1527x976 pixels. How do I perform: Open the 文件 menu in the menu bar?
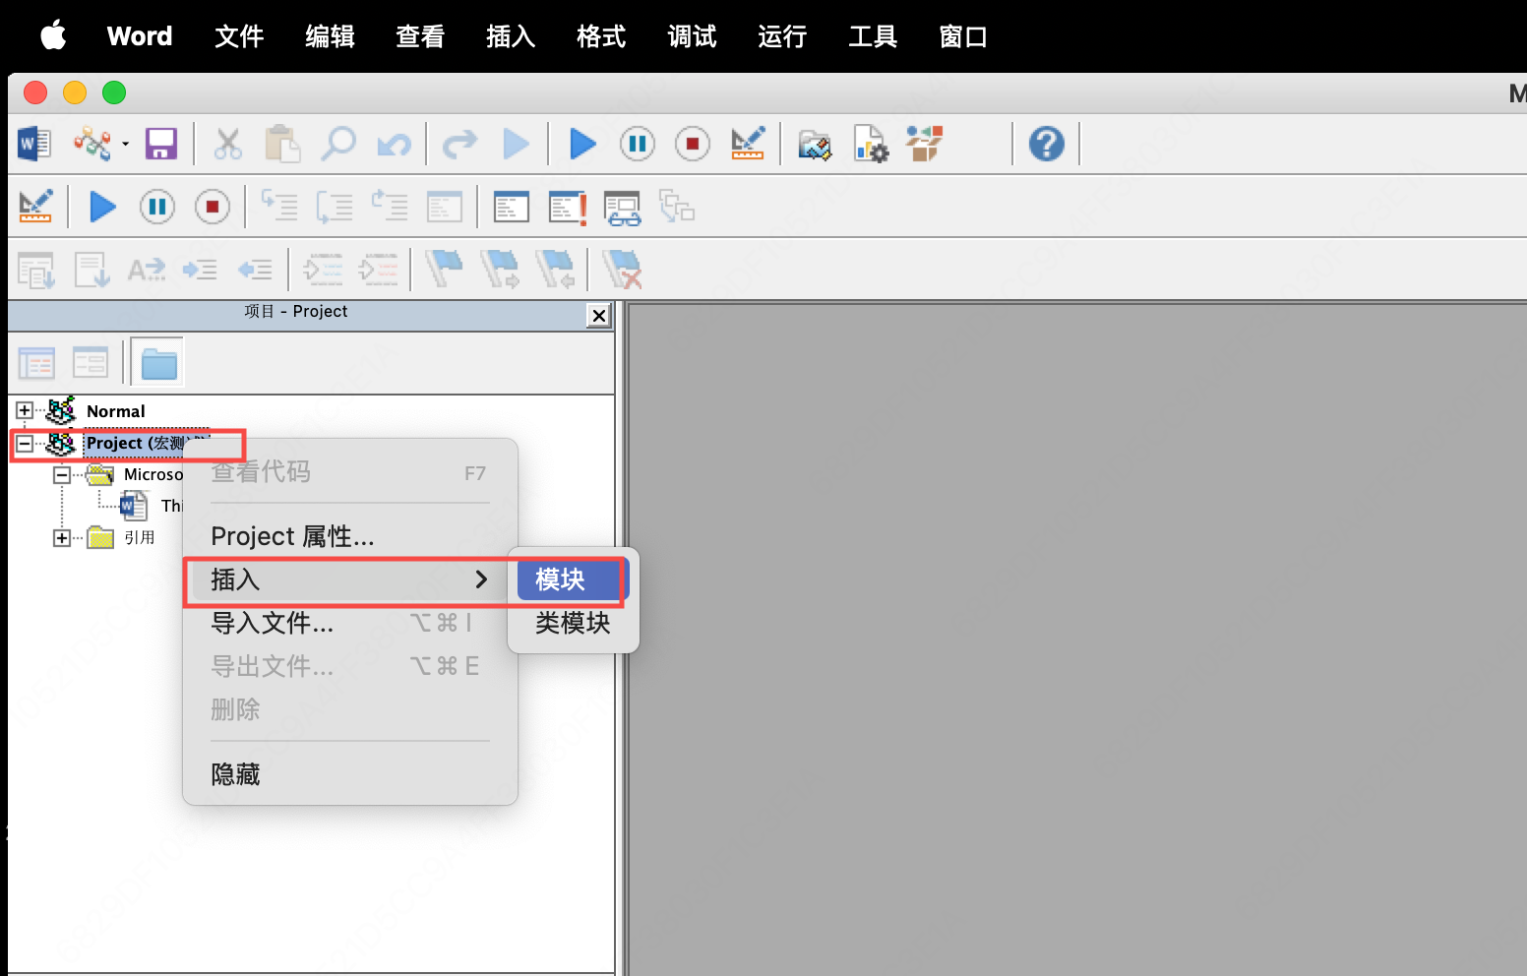[239, 36]
